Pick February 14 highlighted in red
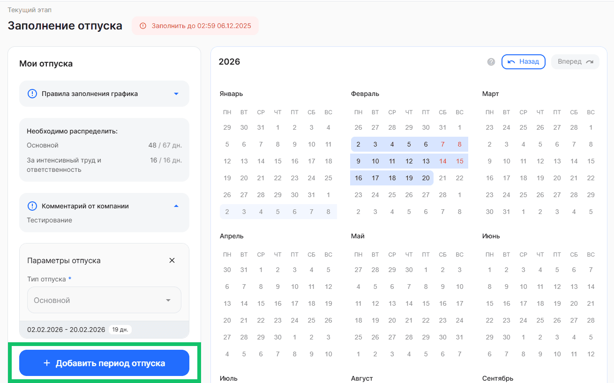This screenshot has height=383, width=614. pos(442,161)
